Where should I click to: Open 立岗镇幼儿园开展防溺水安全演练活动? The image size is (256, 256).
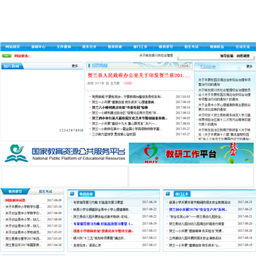(195, 238)
